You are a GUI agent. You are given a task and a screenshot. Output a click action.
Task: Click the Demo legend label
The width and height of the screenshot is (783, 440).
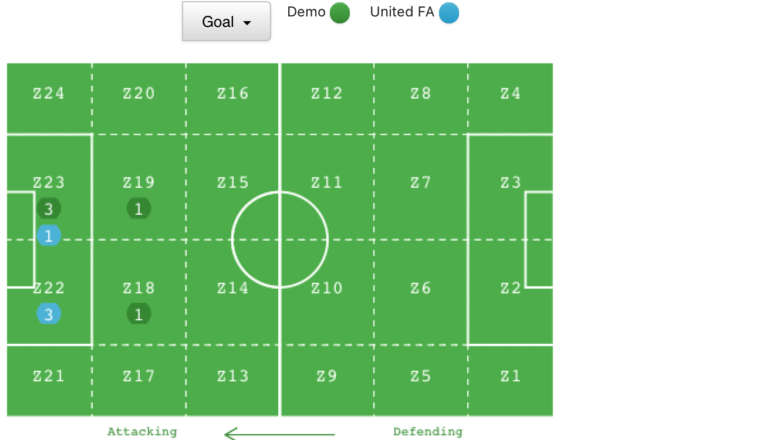tap(306, 12)
